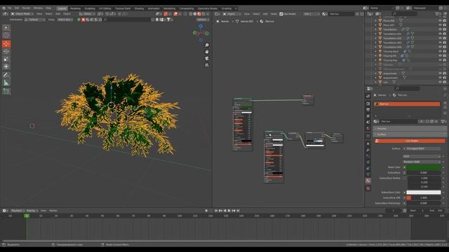Open the Random Walk subsurface method dropdown
Image resolution: width=449 pixels, height=252 pixels.
422,162
